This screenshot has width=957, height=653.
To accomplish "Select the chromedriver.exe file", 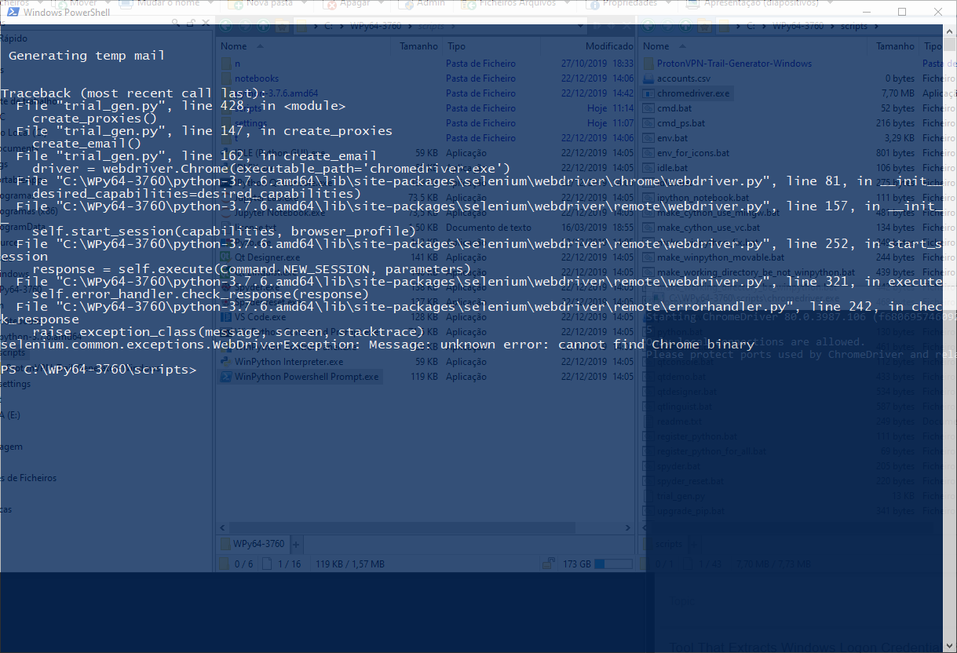I will (x=692, y=93).
